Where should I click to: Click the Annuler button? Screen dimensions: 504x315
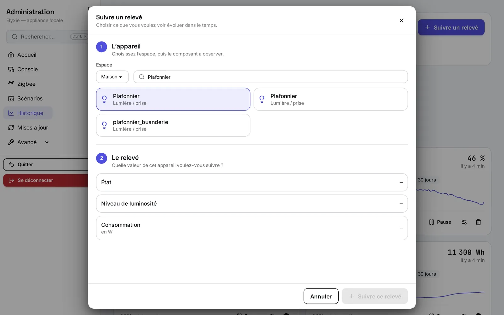321,296
